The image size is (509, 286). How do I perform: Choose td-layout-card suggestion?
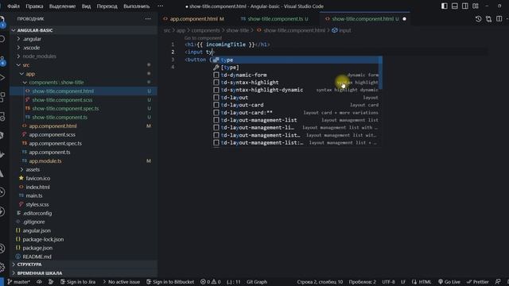point(297,105)
